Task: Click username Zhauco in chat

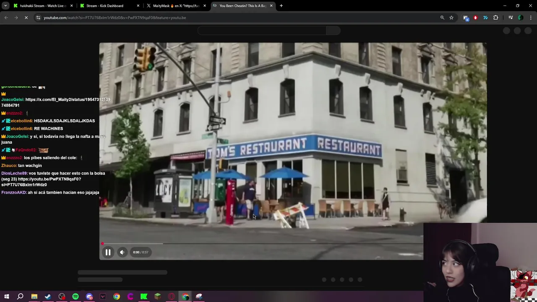Action: pos(8,166)
